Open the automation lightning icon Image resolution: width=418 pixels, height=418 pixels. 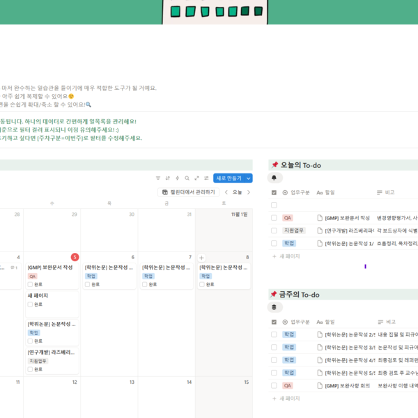point(177,178)
